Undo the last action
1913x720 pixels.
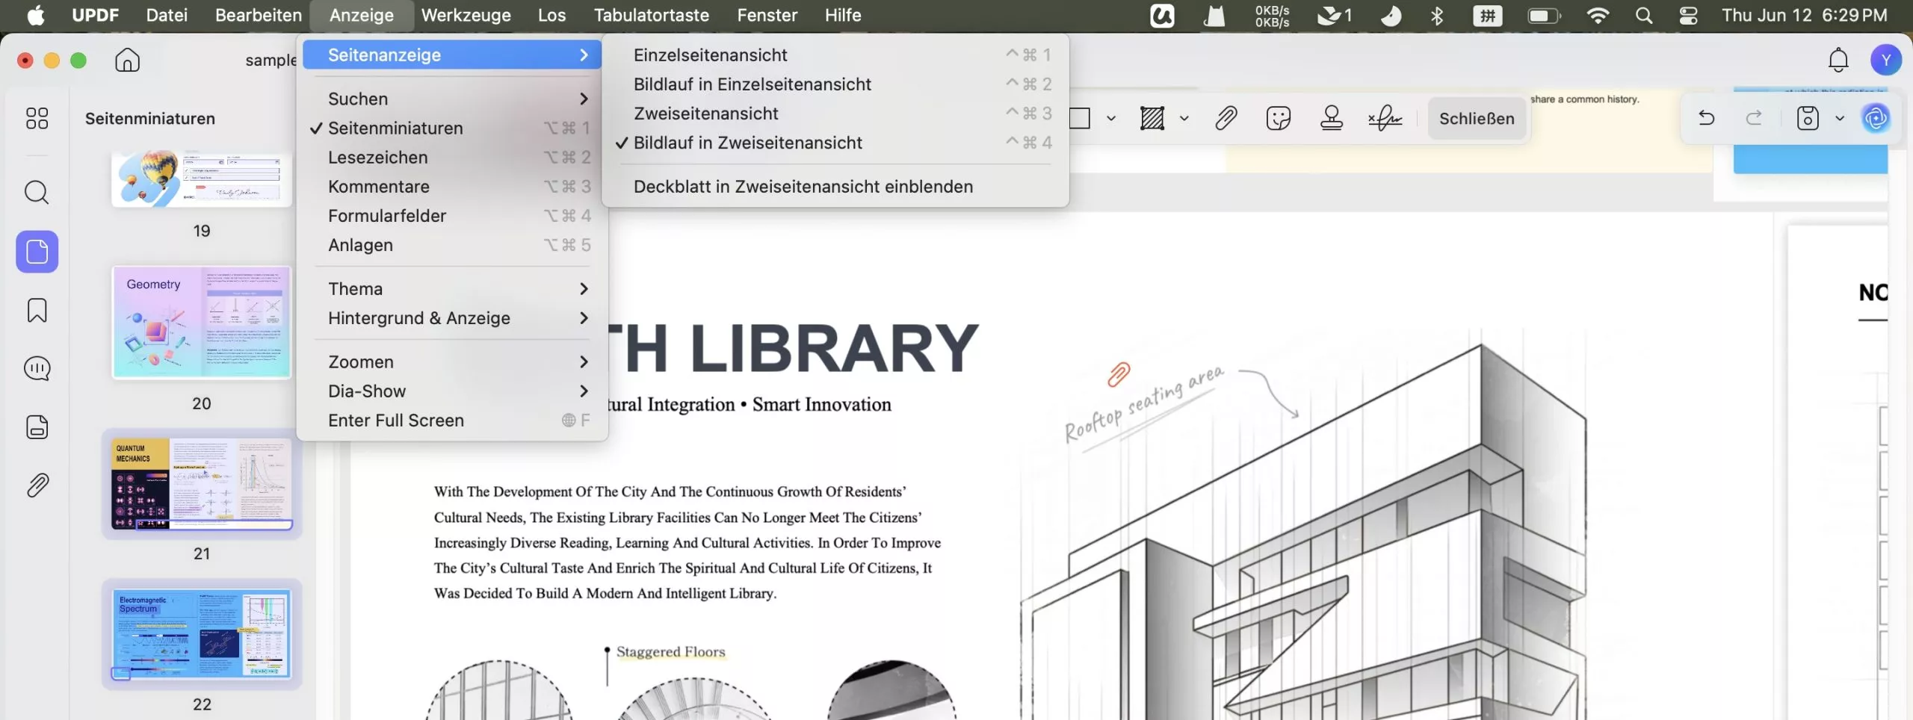click(1706, 118)
